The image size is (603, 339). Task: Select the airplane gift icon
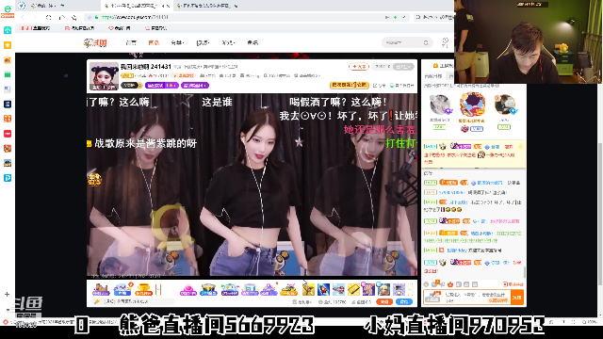pyautogui.click(x=338, y=289)
